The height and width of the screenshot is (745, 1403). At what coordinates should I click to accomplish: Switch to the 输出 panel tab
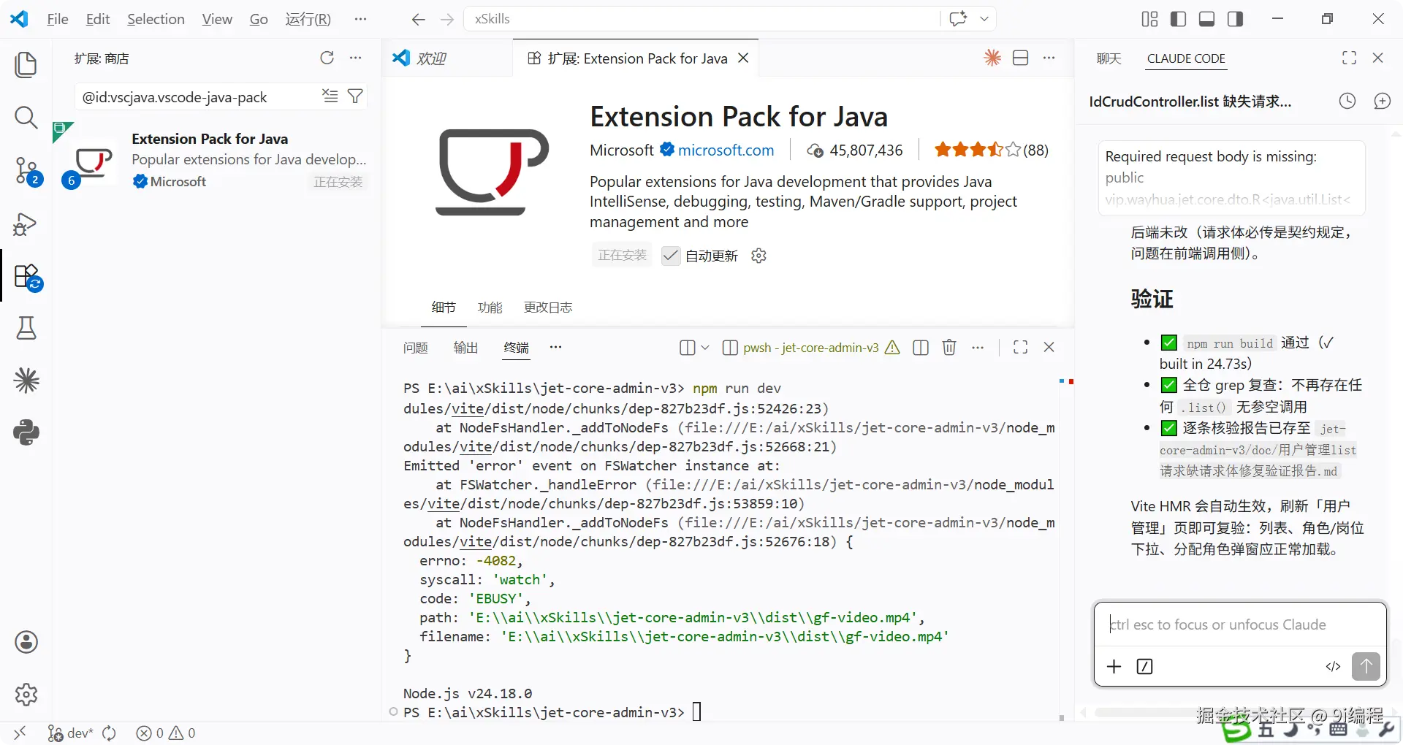click(x=465, y=348)
